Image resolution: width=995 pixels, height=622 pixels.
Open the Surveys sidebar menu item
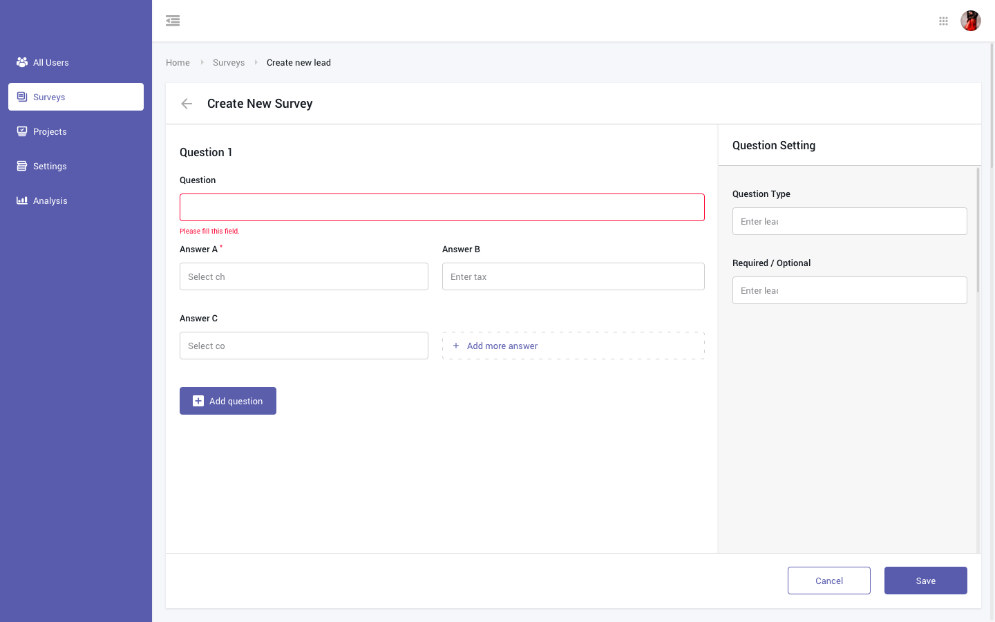[76, 97]
